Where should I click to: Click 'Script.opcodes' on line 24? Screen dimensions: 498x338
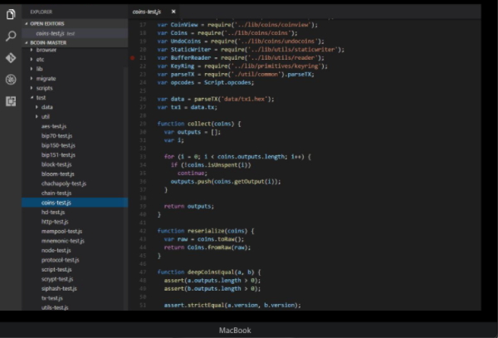tap(227, 82)
